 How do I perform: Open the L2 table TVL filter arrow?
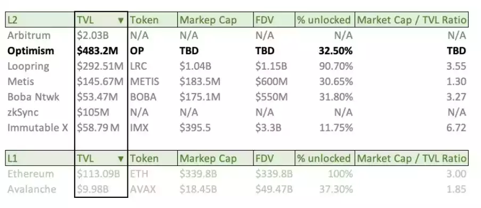(120, 21)
